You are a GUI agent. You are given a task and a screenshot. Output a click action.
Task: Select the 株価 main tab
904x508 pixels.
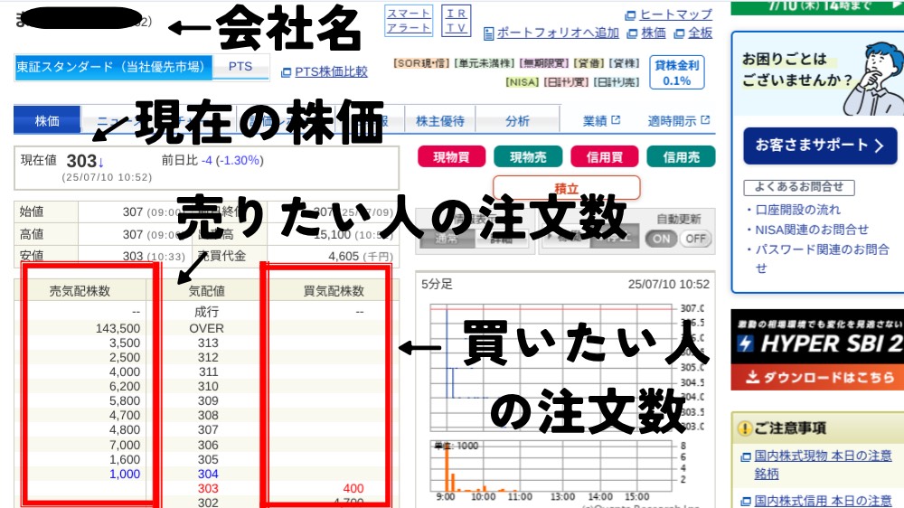click(x=47, y=120)
